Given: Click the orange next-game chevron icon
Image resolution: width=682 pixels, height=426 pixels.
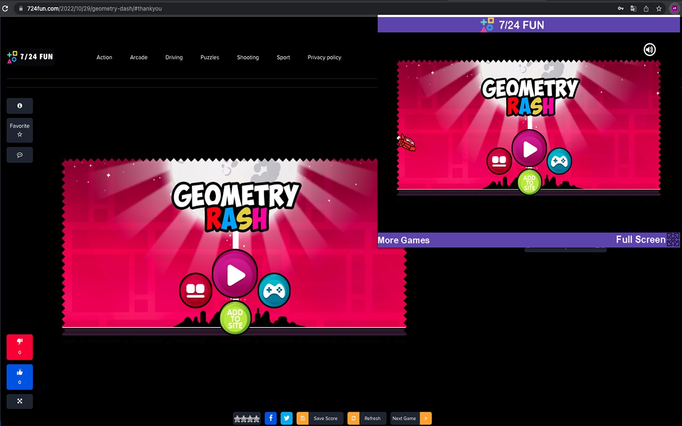Looking at the screenshot, I should point(426,418).
